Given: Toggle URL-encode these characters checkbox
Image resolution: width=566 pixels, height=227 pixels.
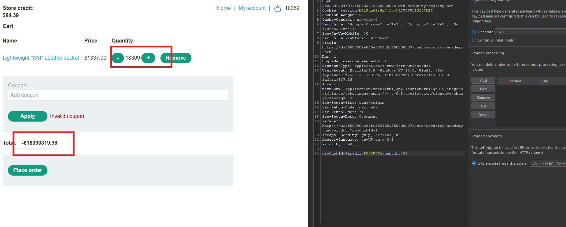Looking at the screenshot, I should (x=474, y=163).
